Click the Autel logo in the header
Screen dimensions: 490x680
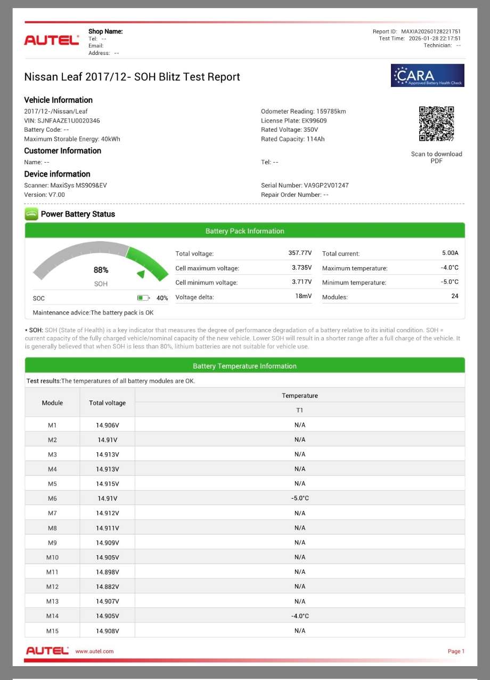click(x=52, y=40)
